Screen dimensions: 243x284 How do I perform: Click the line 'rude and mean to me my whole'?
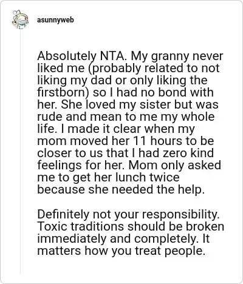coord(126,117)
